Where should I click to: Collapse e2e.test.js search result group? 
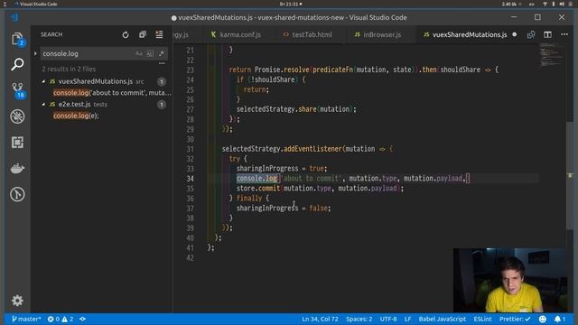[x=43, y=105]
